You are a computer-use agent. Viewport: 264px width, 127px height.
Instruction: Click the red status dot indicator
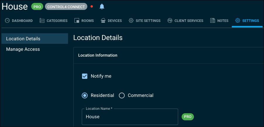(x=92, y=6)
